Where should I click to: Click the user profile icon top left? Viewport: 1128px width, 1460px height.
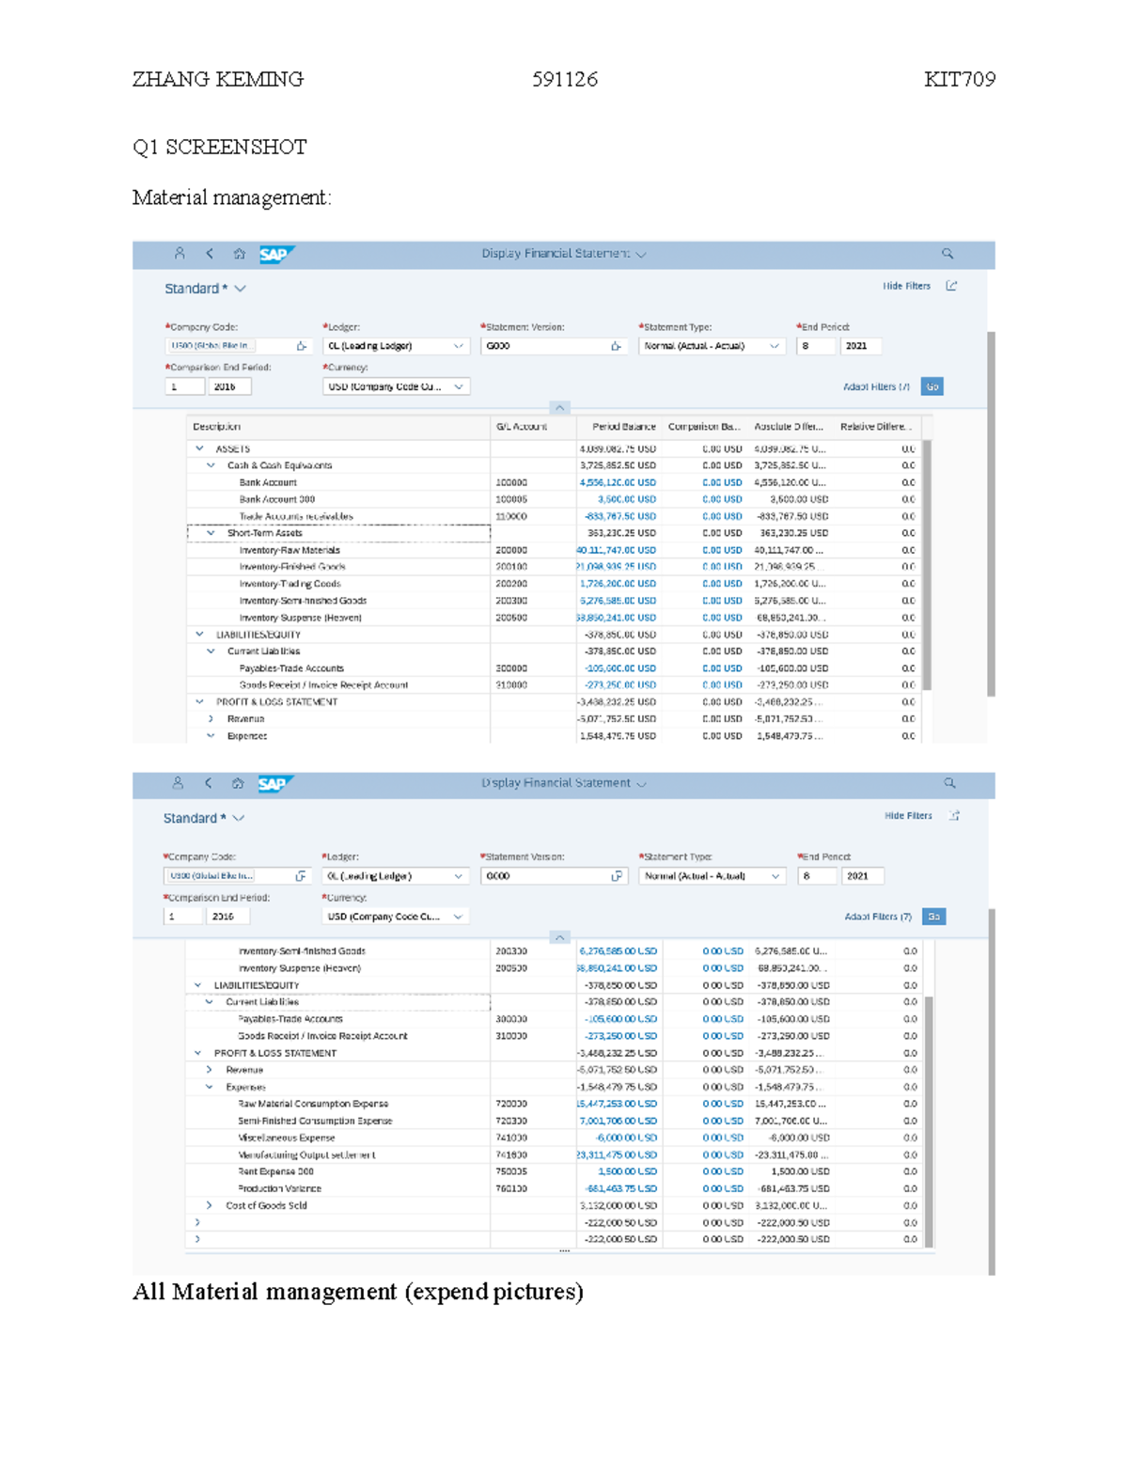coord(179,253)
